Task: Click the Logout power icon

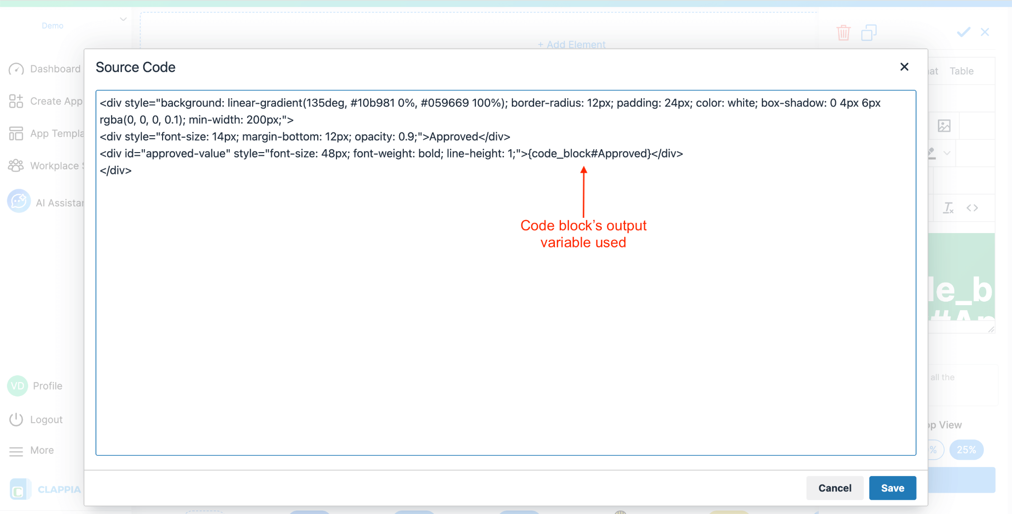Action: click(16, 419)
